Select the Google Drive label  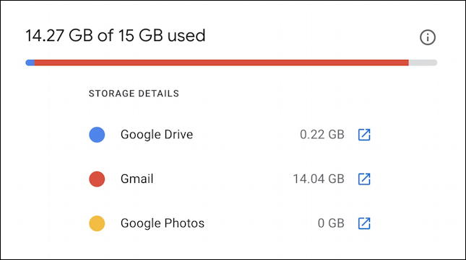point(157,135)
